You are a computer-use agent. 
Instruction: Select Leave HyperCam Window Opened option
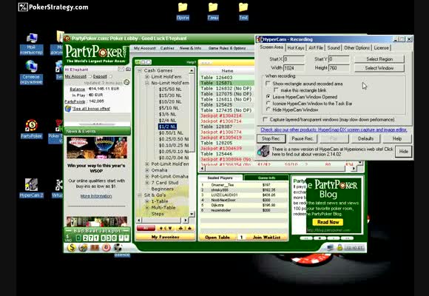pos(268,97)
